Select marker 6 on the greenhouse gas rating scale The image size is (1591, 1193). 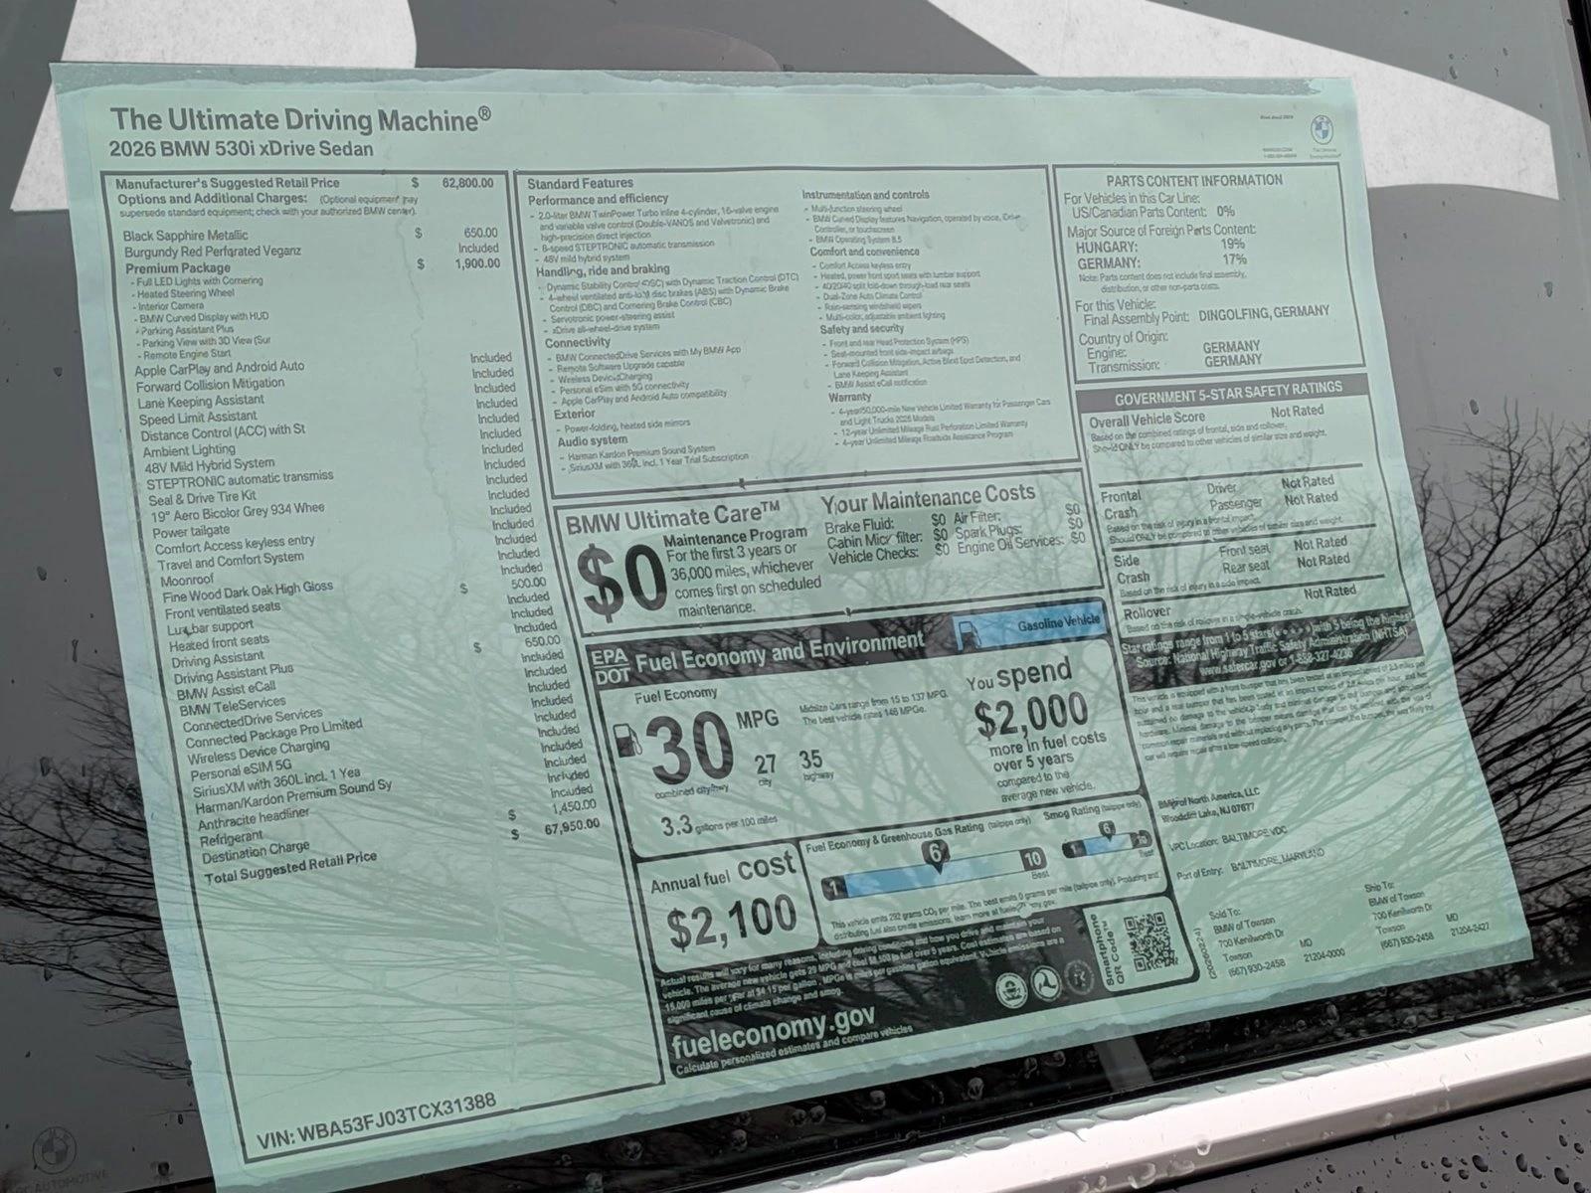click(935, 854)
